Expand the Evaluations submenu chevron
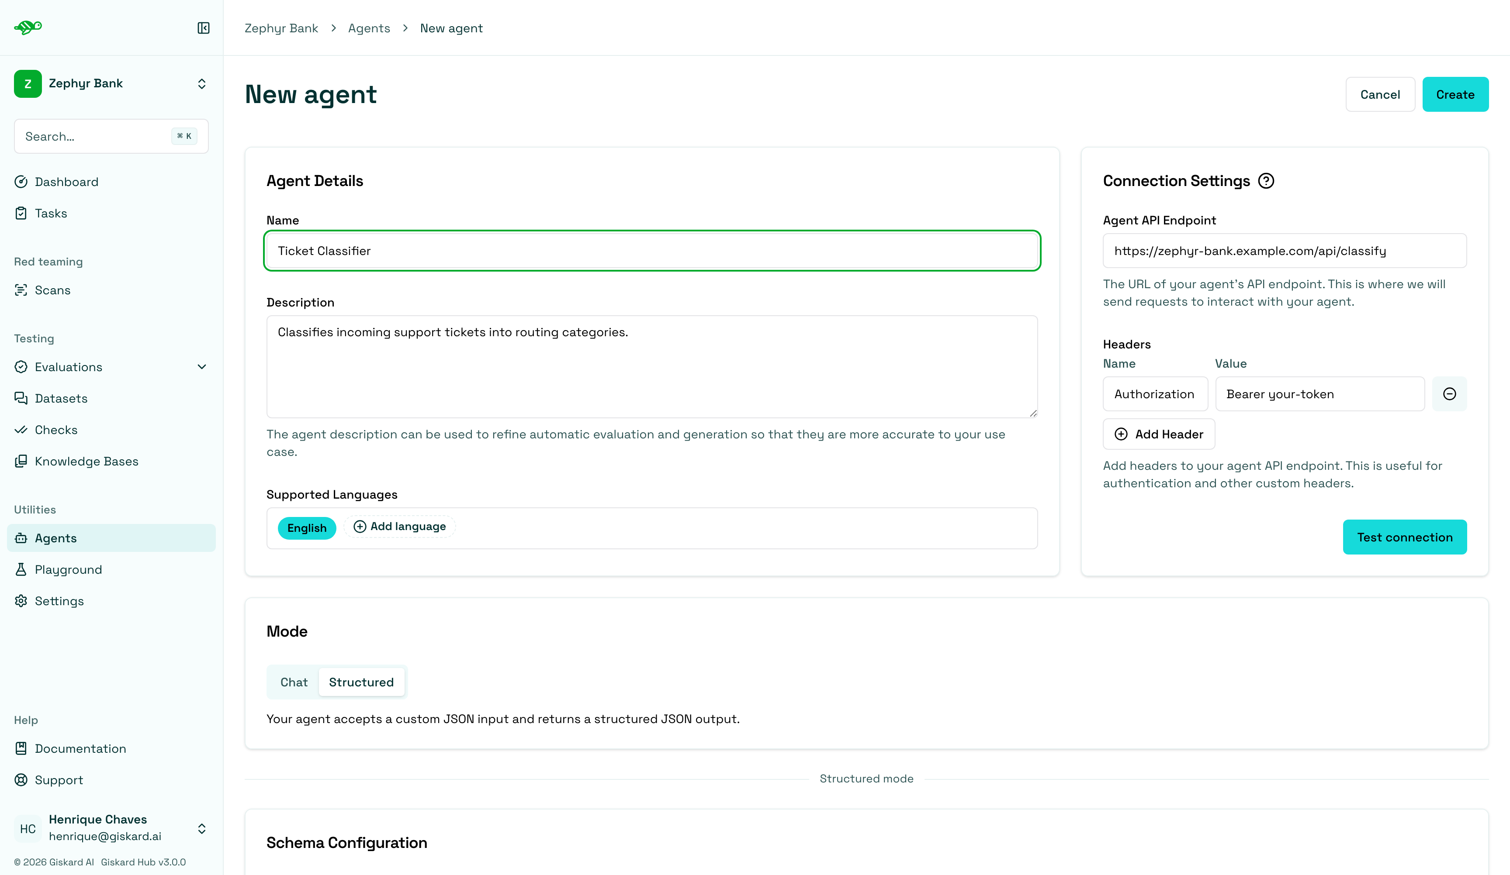The image size is (1510, 875). 202,366
